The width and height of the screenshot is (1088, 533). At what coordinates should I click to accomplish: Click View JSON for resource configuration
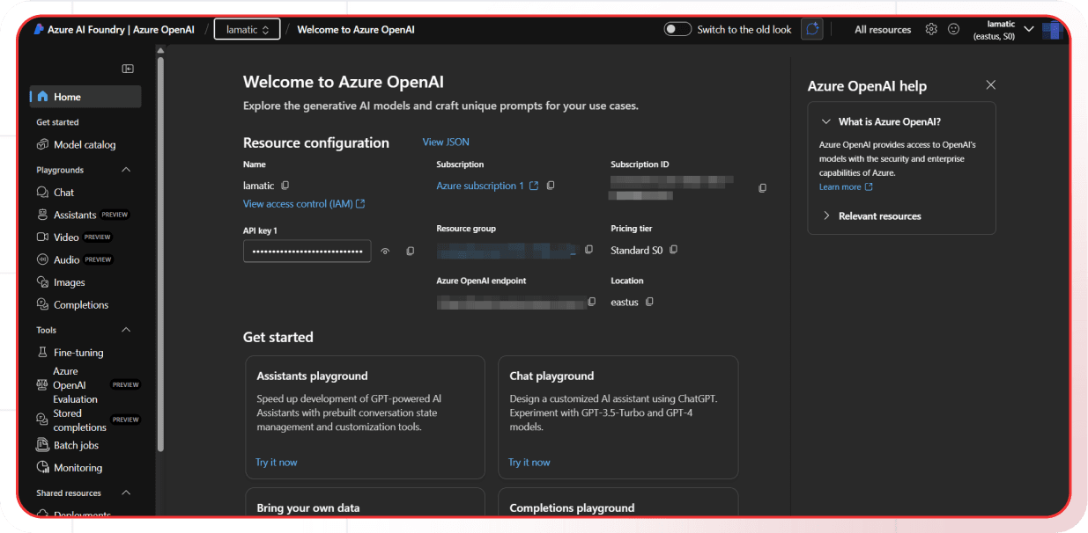pyautogui.click(x=446, y=142)
